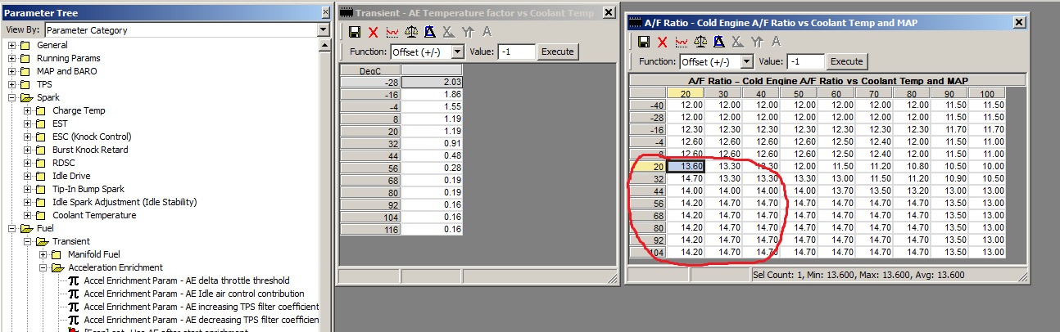Click blue bold A icon in A/F Ratio window
The width and height of the screenshot is (1060, 332).
(718, 42)
